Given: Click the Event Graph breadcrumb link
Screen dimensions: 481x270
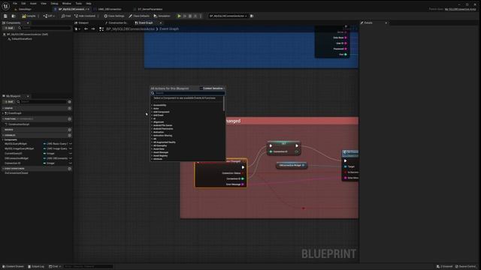Looking at the screenshot, I should tap(169, 28).
